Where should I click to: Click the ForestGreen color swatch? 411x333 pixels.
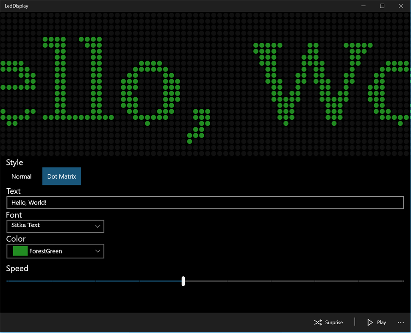19,250
